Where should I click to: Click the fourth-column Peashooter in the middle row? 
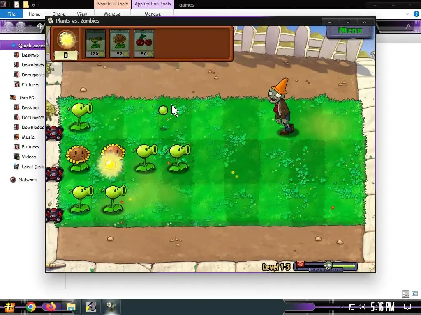point(178,158)
